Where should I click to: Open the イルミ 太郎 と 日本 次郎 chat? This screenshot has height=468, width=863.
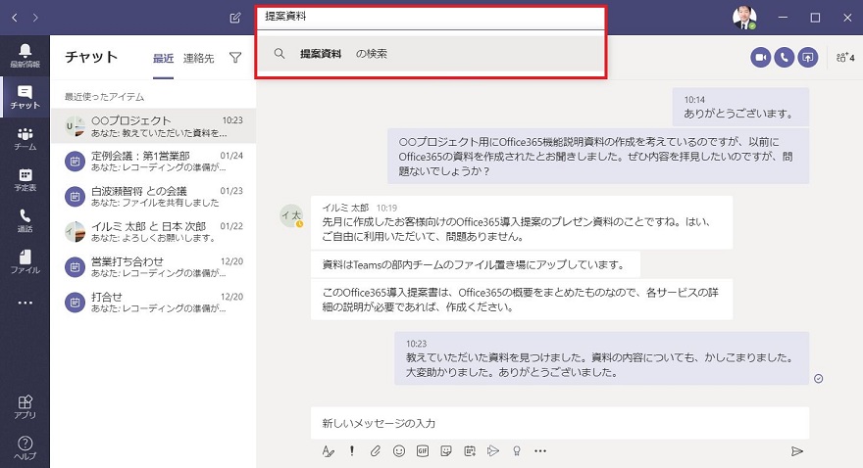point(154,232)
